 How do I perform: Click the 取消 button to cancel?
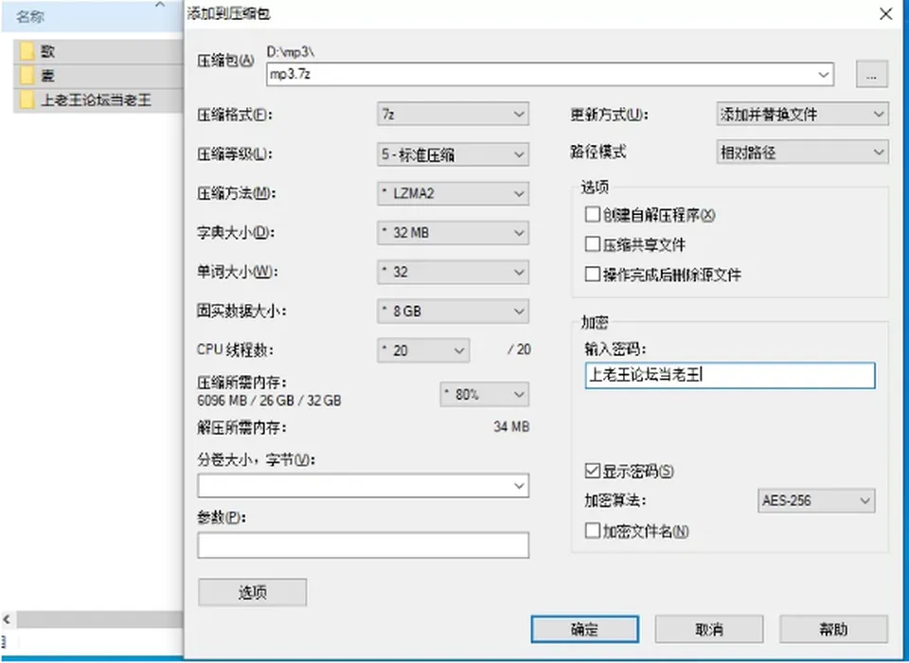[x=709, y=629]
